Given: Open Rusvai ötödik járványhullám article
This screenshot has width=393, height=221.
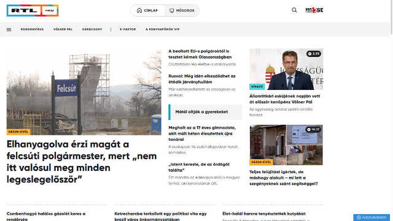Looking at the screenshot, I should click(x=202, y=79).
